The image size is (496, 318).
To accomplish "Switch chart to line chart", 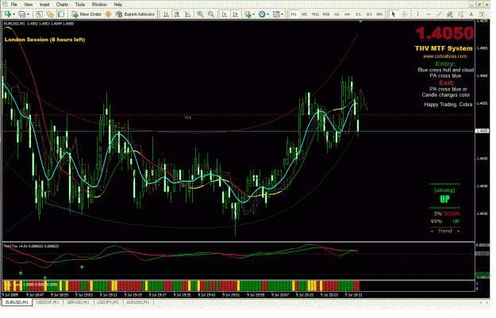I will point(187,14).
